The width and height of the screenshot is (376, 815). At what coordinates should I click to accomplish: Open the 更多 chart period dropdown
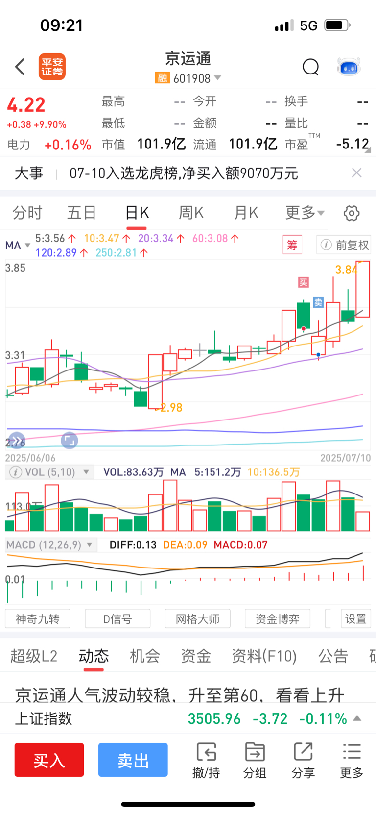305,213
